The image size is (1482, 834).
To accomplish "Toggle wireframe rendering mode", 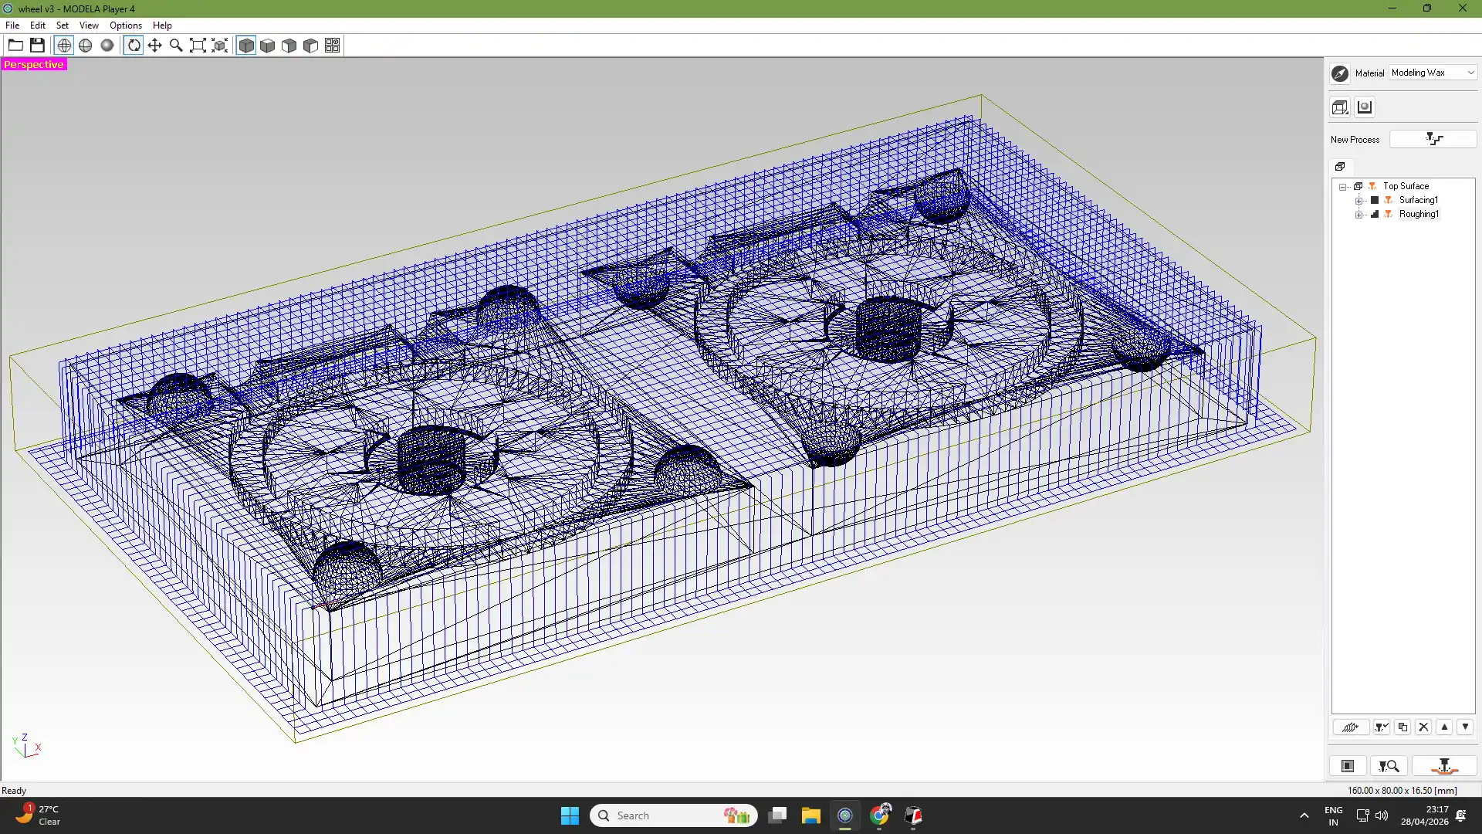I will tap(64, 46).
